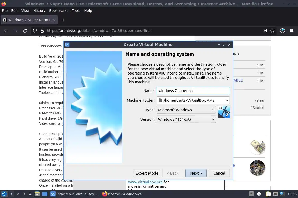Activate firefox - 4 windows taskbar entry

coord(122,194)
